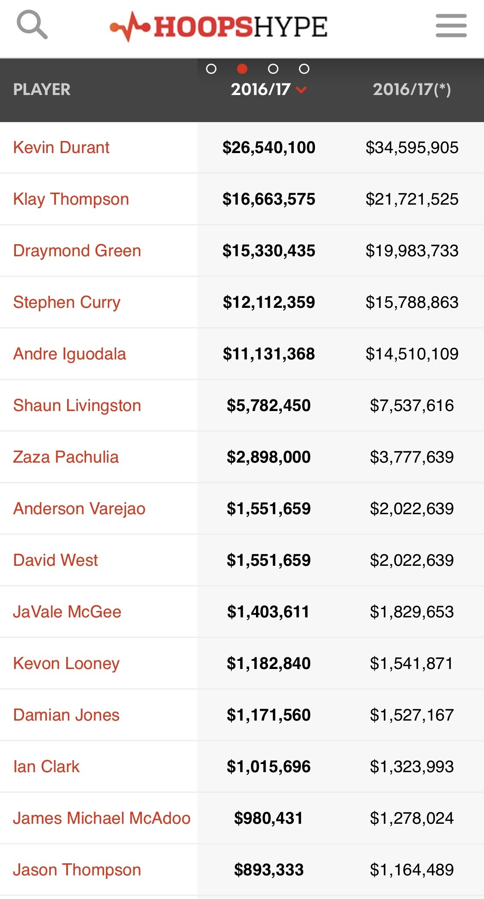Screen dimensions: 484x899
Task: Toggle sort arrow beside 2016/17
Action: pos(302,89)
